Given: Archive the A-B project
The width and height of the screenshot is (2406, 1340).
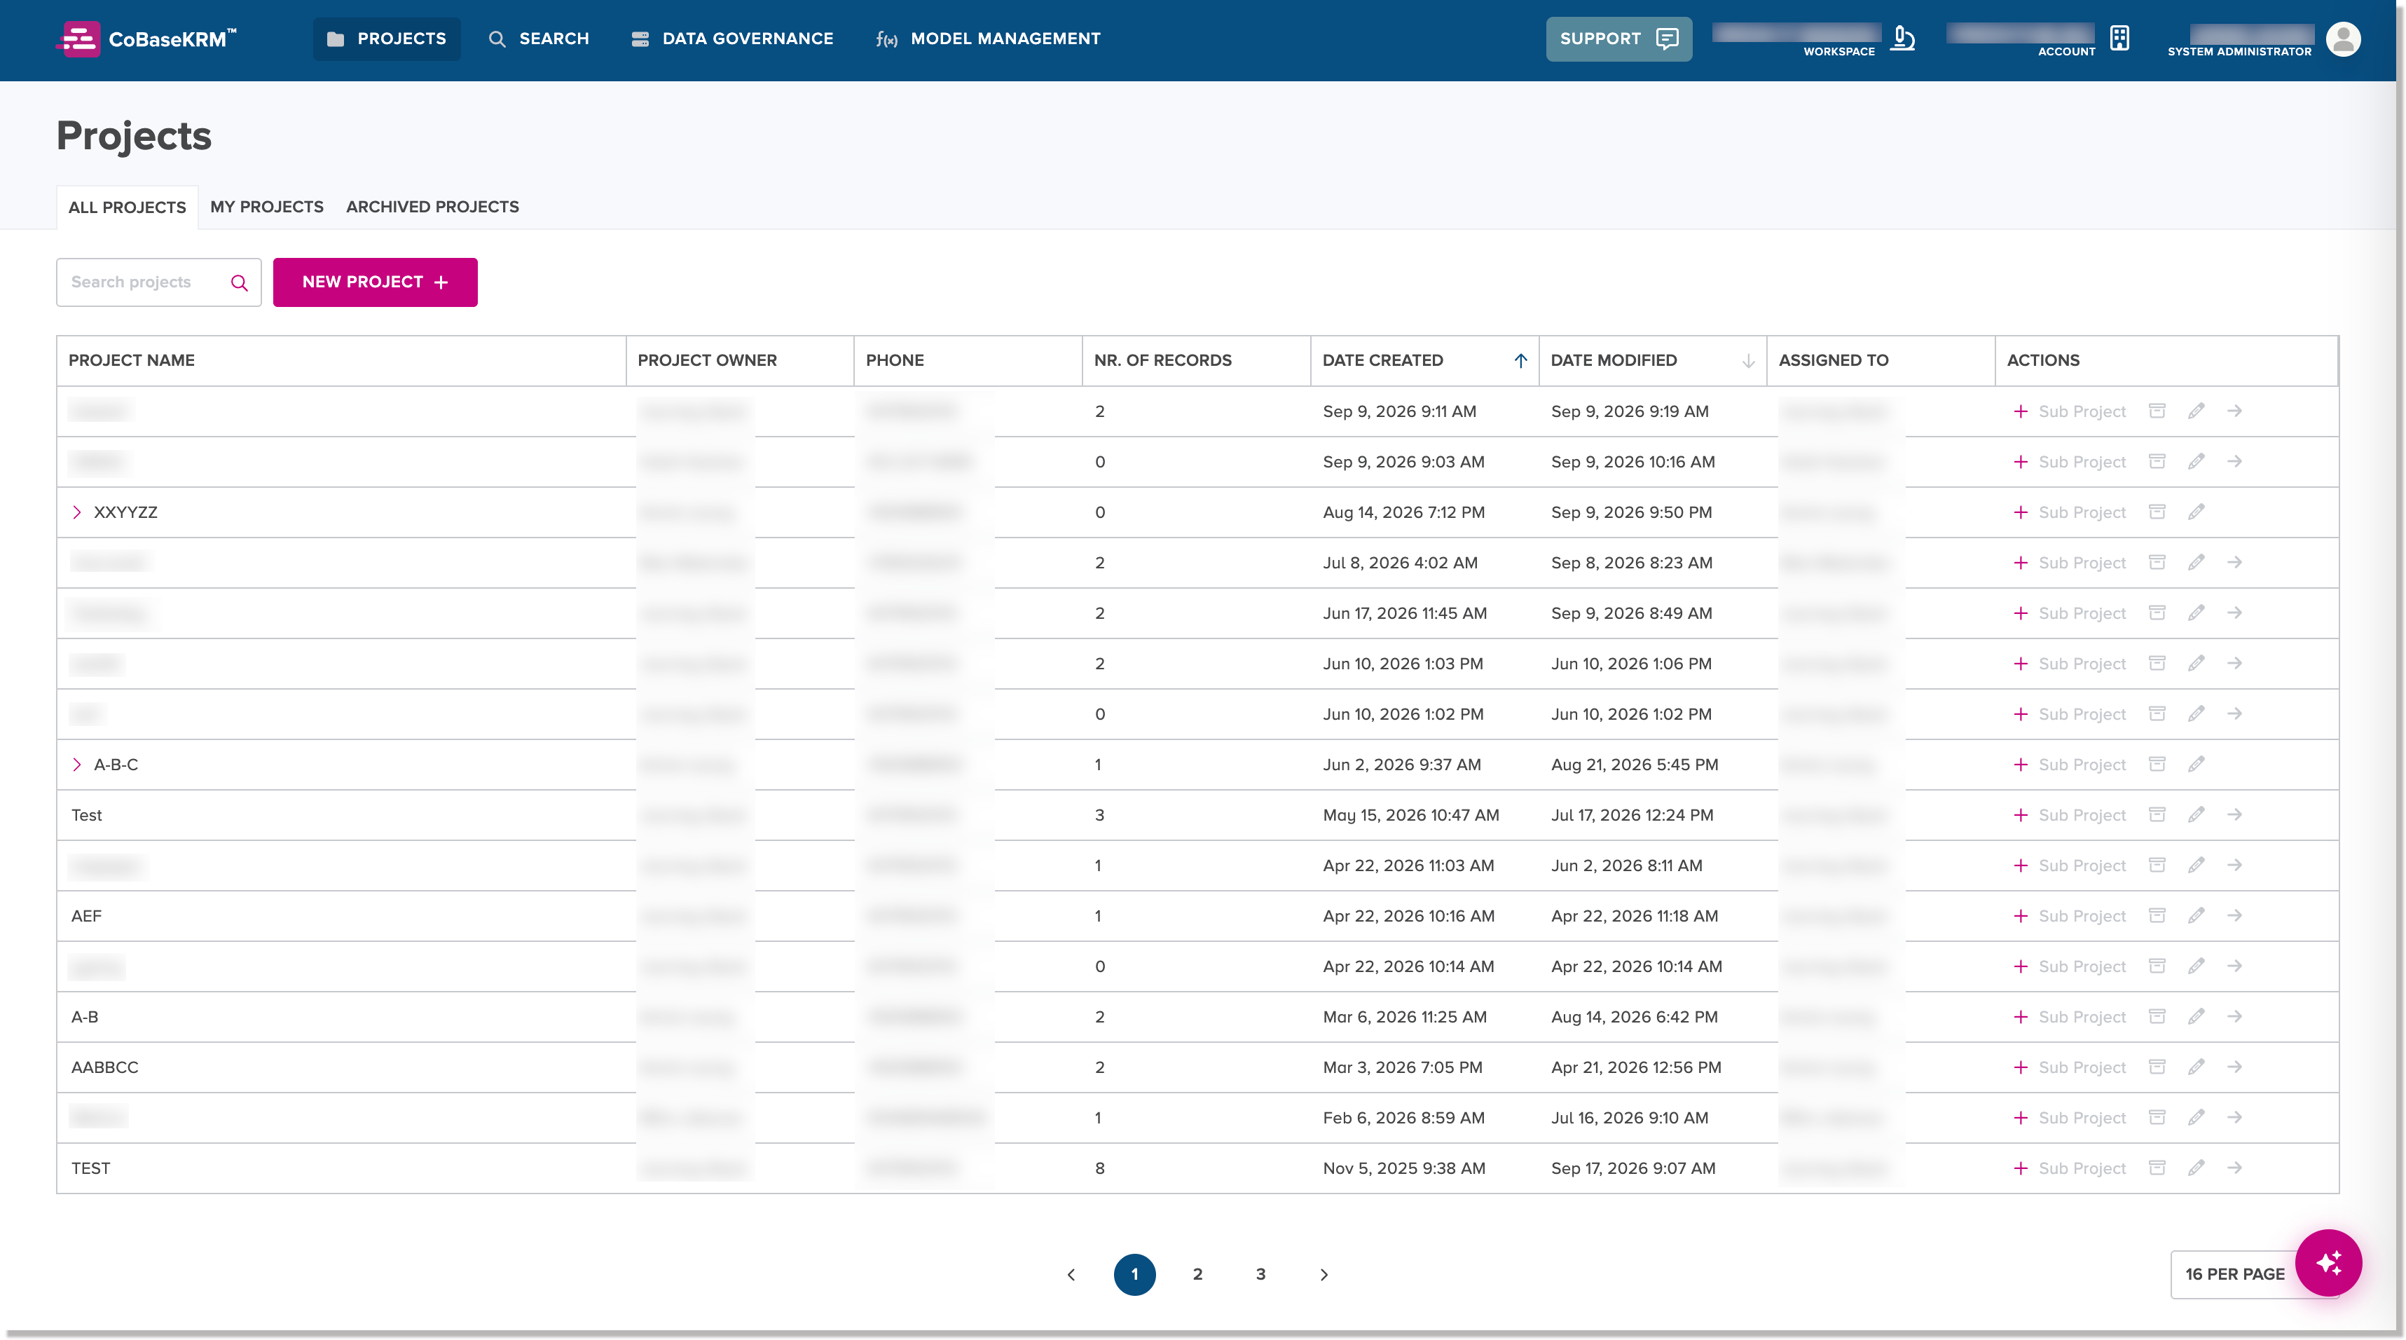Looking at the screenshot, I should pos(2157,1017).
